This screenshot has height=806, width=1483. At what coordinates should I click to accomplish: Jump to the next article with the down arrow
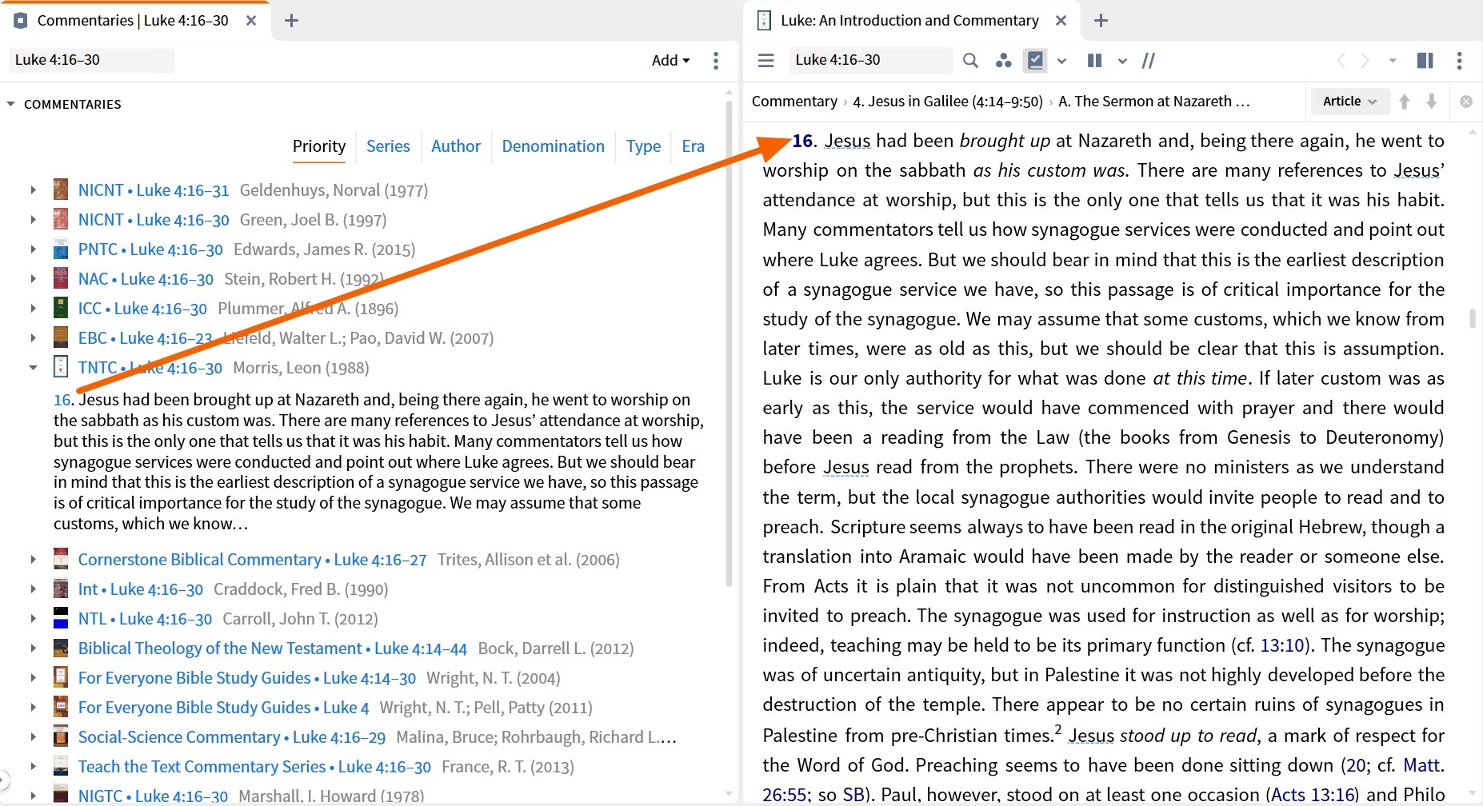coord(1432,102)
